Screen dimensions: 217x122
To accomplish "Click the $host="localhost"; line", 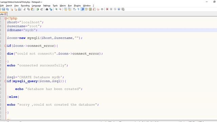I will (25, 22).
